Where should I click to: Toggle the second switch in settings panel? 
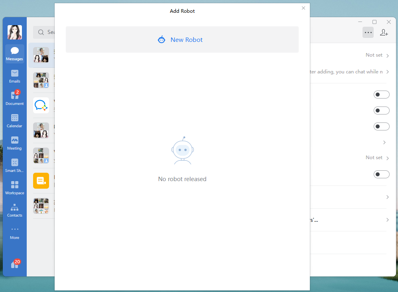point(381,110)
